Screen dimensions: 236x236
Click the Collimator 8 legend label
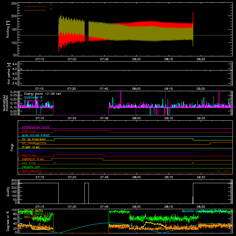pos(33,97)
